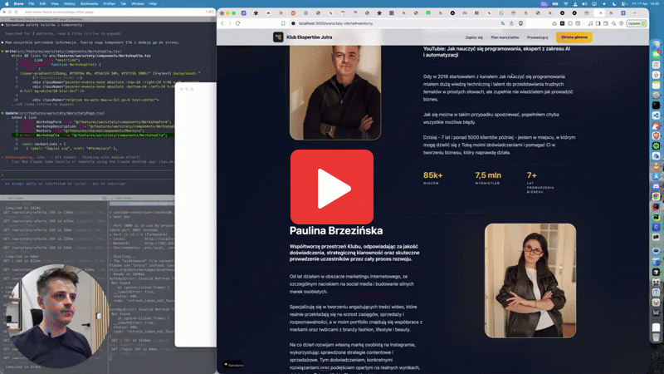Open the Apple menu
Viewport: 664px width, 374px height.
pyautogui.click(x=6, y=3)
